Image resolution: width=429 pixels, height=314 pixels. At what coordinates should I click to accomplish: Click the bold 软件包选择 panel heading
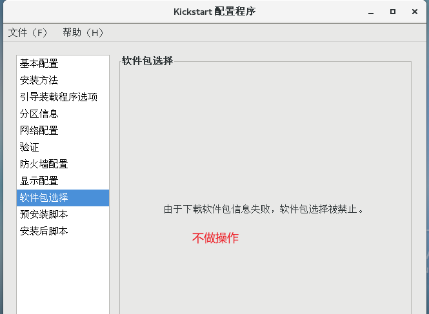click(x=148, y=61)
